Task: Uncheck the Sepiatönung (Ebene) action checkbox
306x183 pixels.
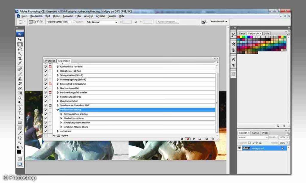Action: [45, 97]
